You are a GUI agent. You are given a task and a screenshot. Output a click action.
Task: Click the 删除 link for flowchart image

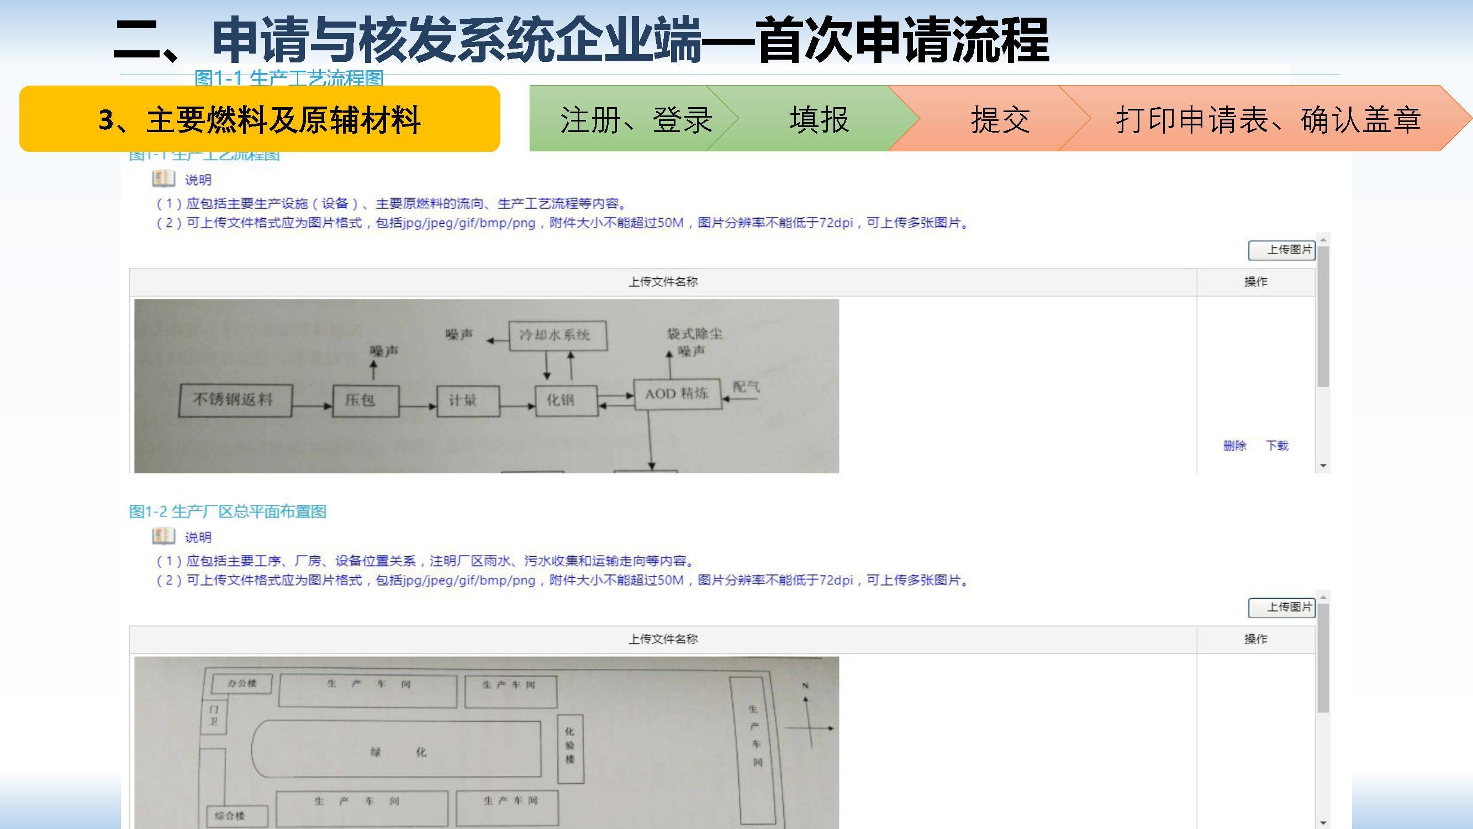pos(1234,445)
